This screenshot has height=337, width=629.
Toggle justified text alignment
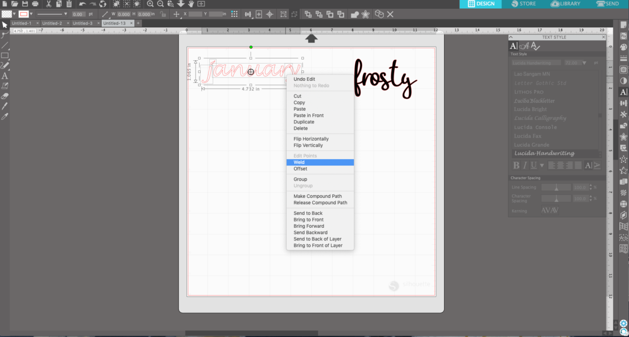pos(578,165)
